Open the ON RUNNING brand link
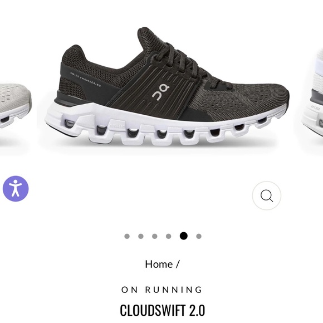323x323 pixels. coord(161,290)
